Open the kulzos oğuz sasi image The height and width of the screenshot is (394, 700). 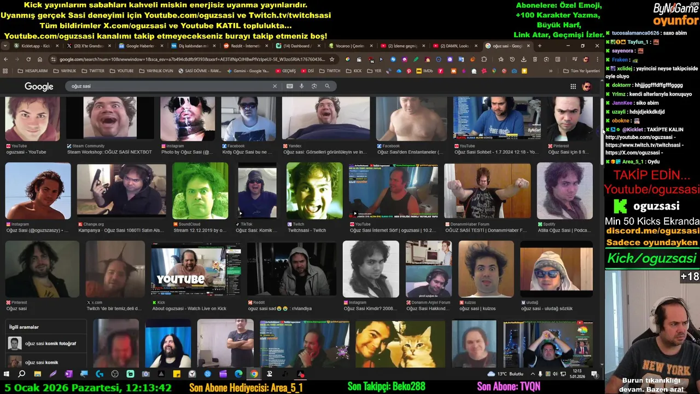486,276
